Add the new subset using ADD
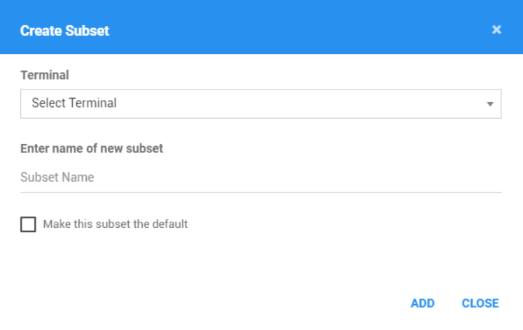 coord(422,303)
